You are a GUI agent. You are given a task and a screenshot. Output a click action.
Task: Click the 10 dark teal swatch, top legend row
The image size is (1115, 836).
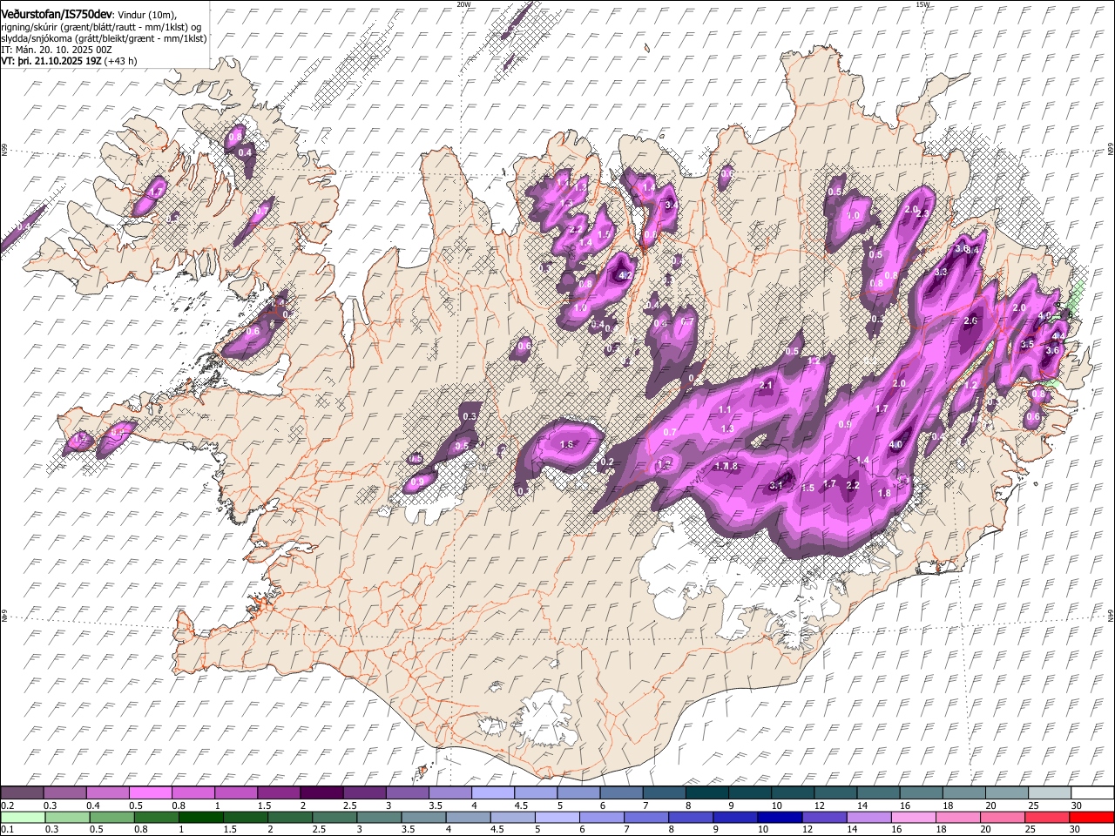tap(791, 792)
